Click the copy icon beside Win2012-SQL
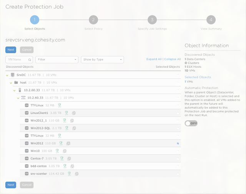This screenshot has width=246, height=194. pyautogui.click(x=70, y=128)
